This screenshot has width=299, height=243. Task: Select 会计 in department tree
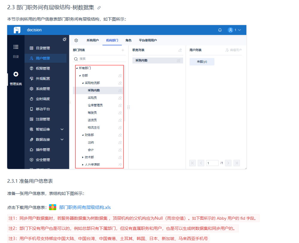[91, 150]
